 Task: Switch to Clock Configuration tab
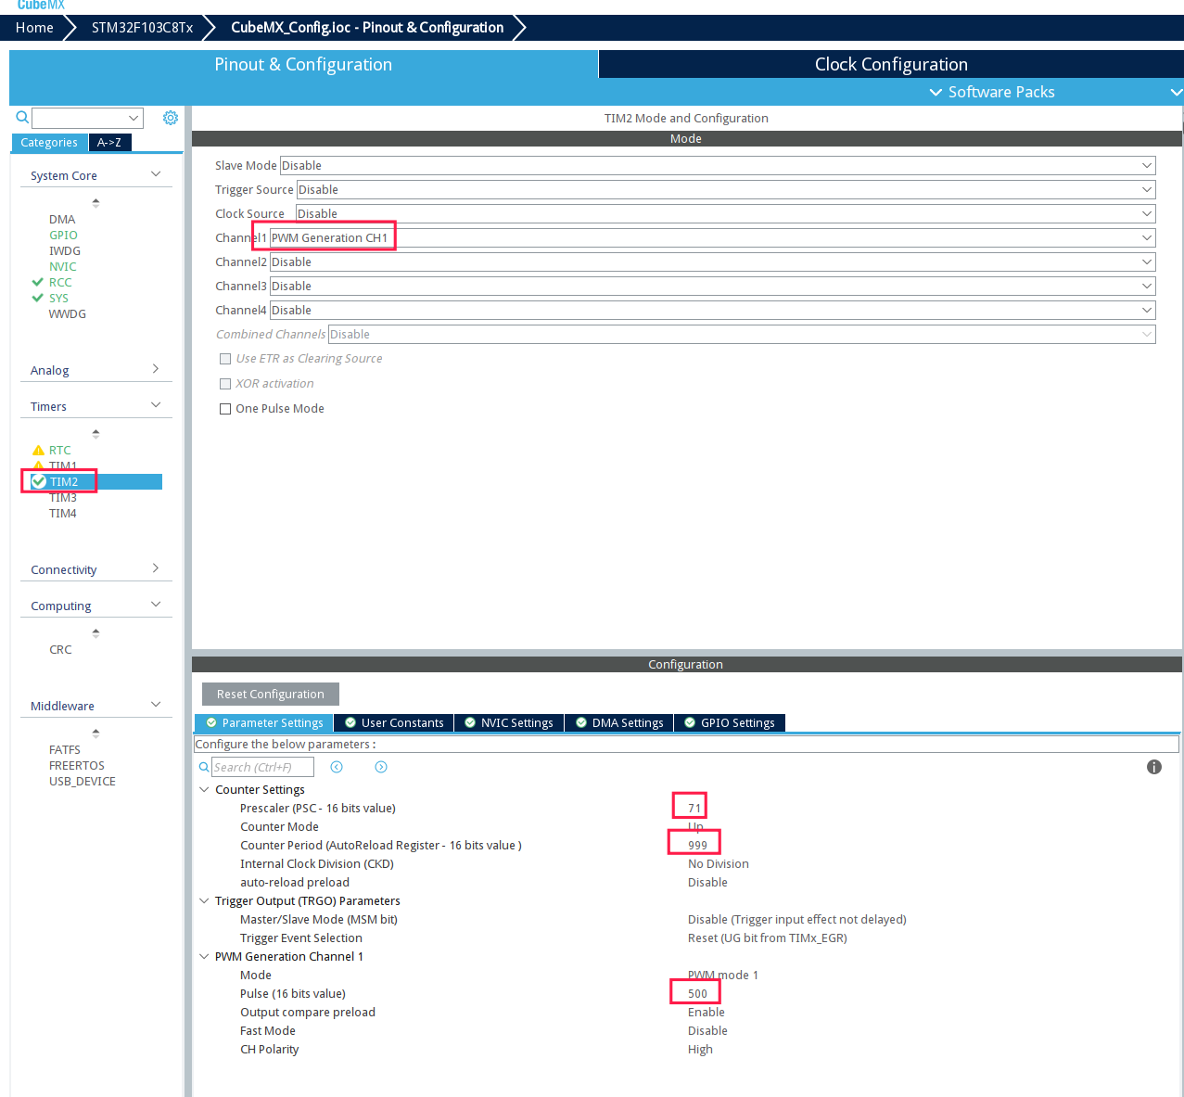pyautogui.click(x=890, y=64)
